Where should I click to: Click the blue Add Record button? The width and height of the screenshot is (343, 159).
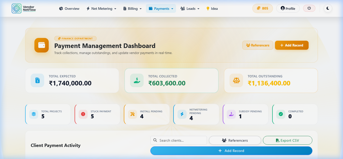(x=231, y=151)
